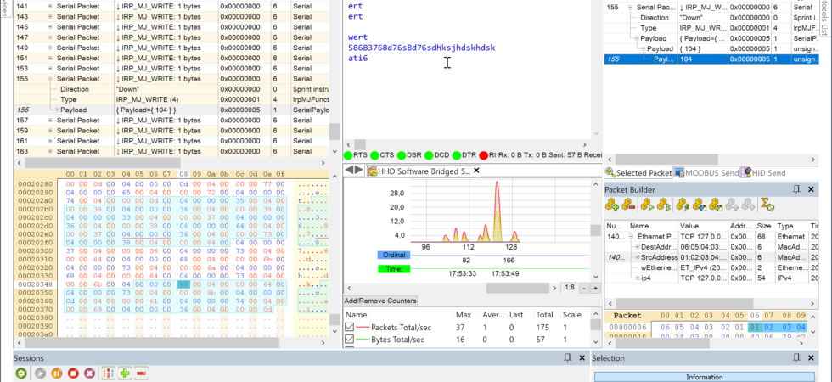Open session settings with the green gear icon
The width and height of the screenshot is (832, 382).
tap(20, 374)
